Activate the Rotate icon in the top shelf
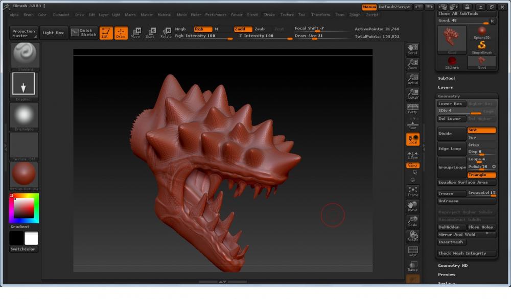 click(x=166, y=33)
